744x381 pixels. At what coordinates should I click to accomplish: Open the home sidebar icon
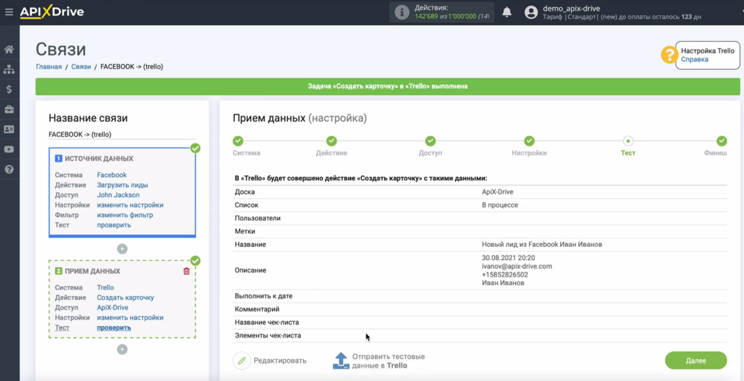9,49
